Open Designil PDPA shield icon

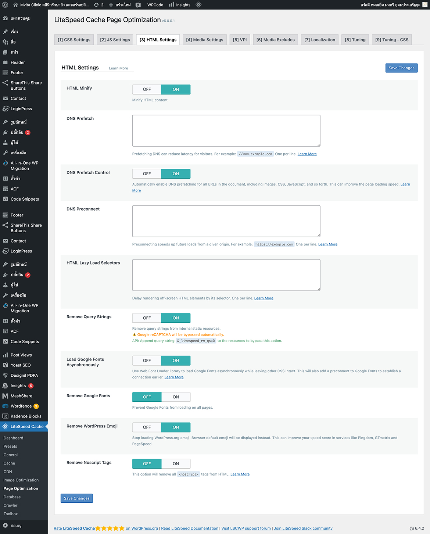point(6,376)
